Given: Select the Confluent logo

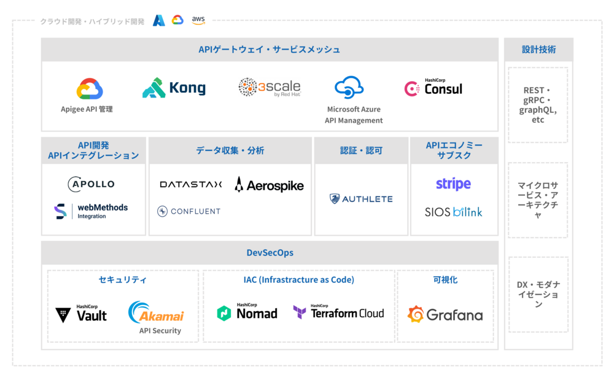Looking at the screenshot, I should tap(188, 211).
